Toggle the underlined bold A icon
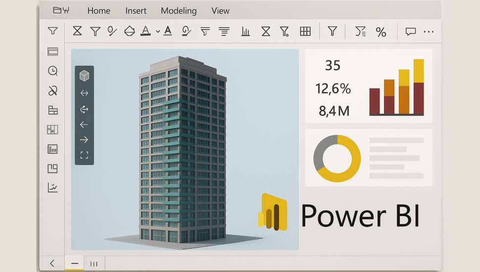Image resolution: width=480 pixels, height=272 pixels. (167, 31)
